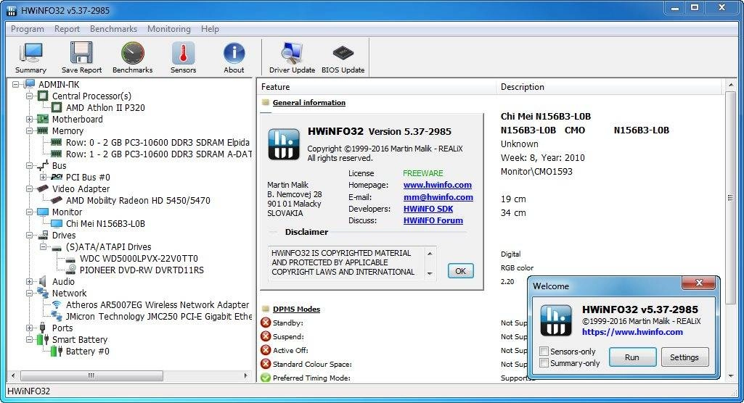
Task: Select memory Row: 0 Elpida module
Action: click(158, 143)
